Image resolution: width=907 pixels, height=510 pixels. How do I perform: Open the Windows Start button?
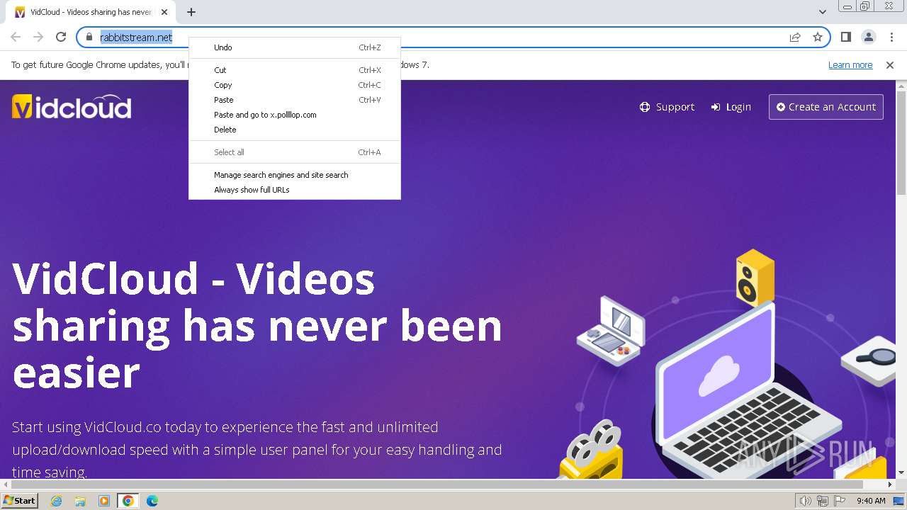pyautogui.click(x=20, y=501)
